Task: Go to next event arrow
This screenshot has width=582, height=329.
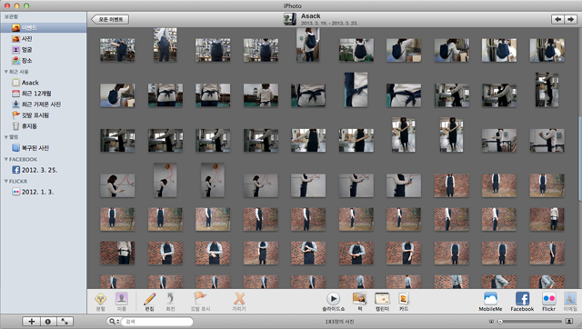Action: click(x=570, y=19)
